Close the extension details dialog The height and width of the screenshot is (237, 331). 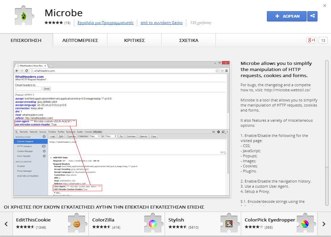tap(325, 6)
